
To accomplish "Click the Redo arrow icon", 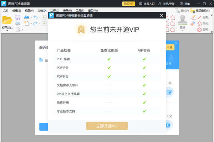I will 35,23.
